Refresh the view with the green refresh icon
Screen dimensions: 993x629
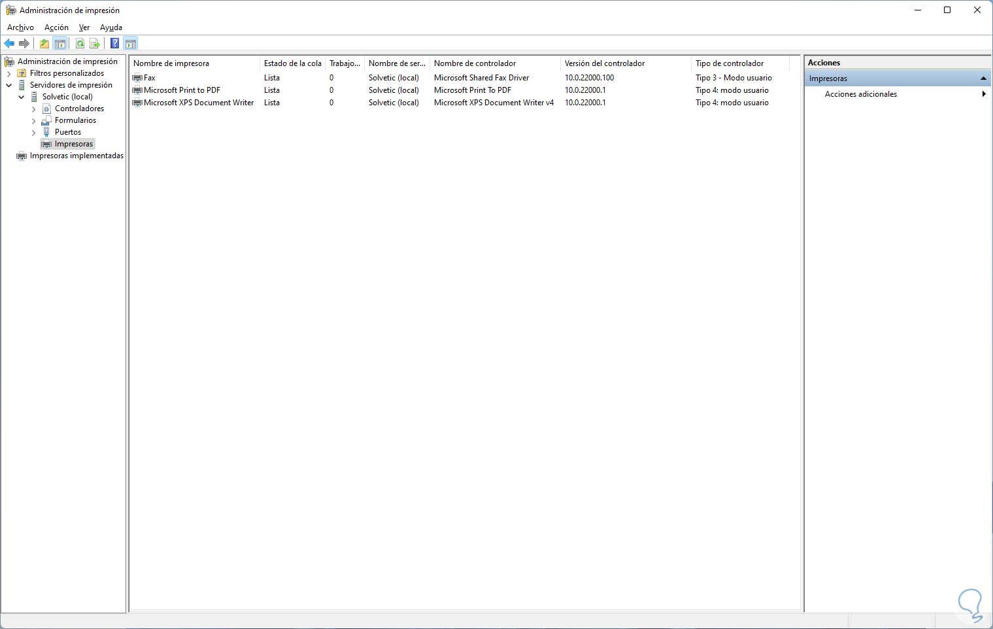tap(80, 44)
